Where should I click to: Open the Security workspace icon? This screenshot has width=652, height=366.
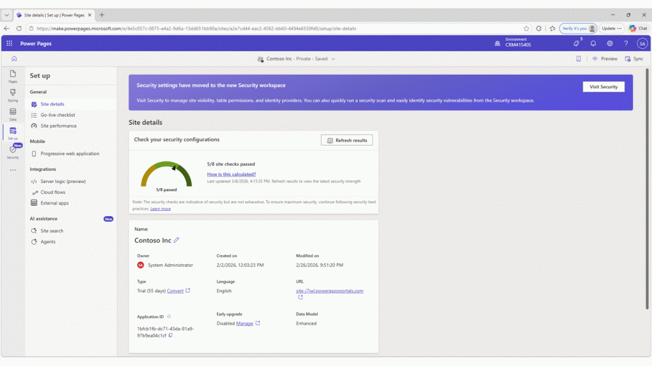[13, 151]
